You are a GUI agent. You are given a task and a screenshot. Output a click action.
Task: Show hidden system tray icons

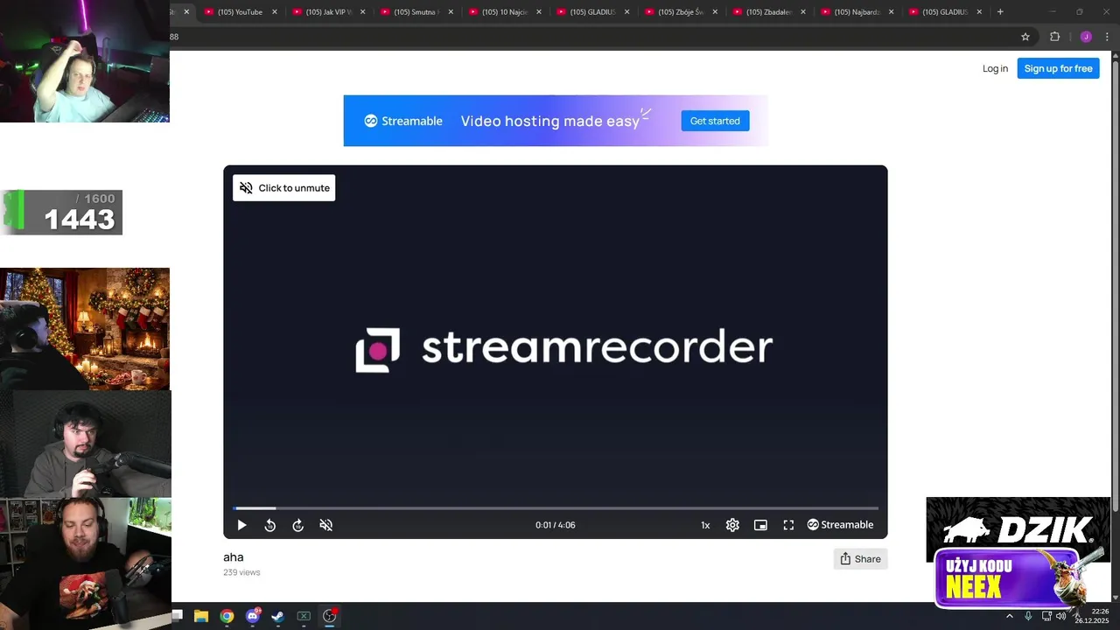pos(1010,616)
